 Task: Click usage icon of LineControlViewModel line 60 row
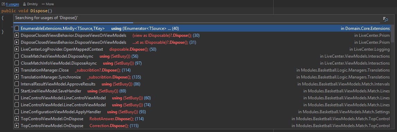[17, 98]
